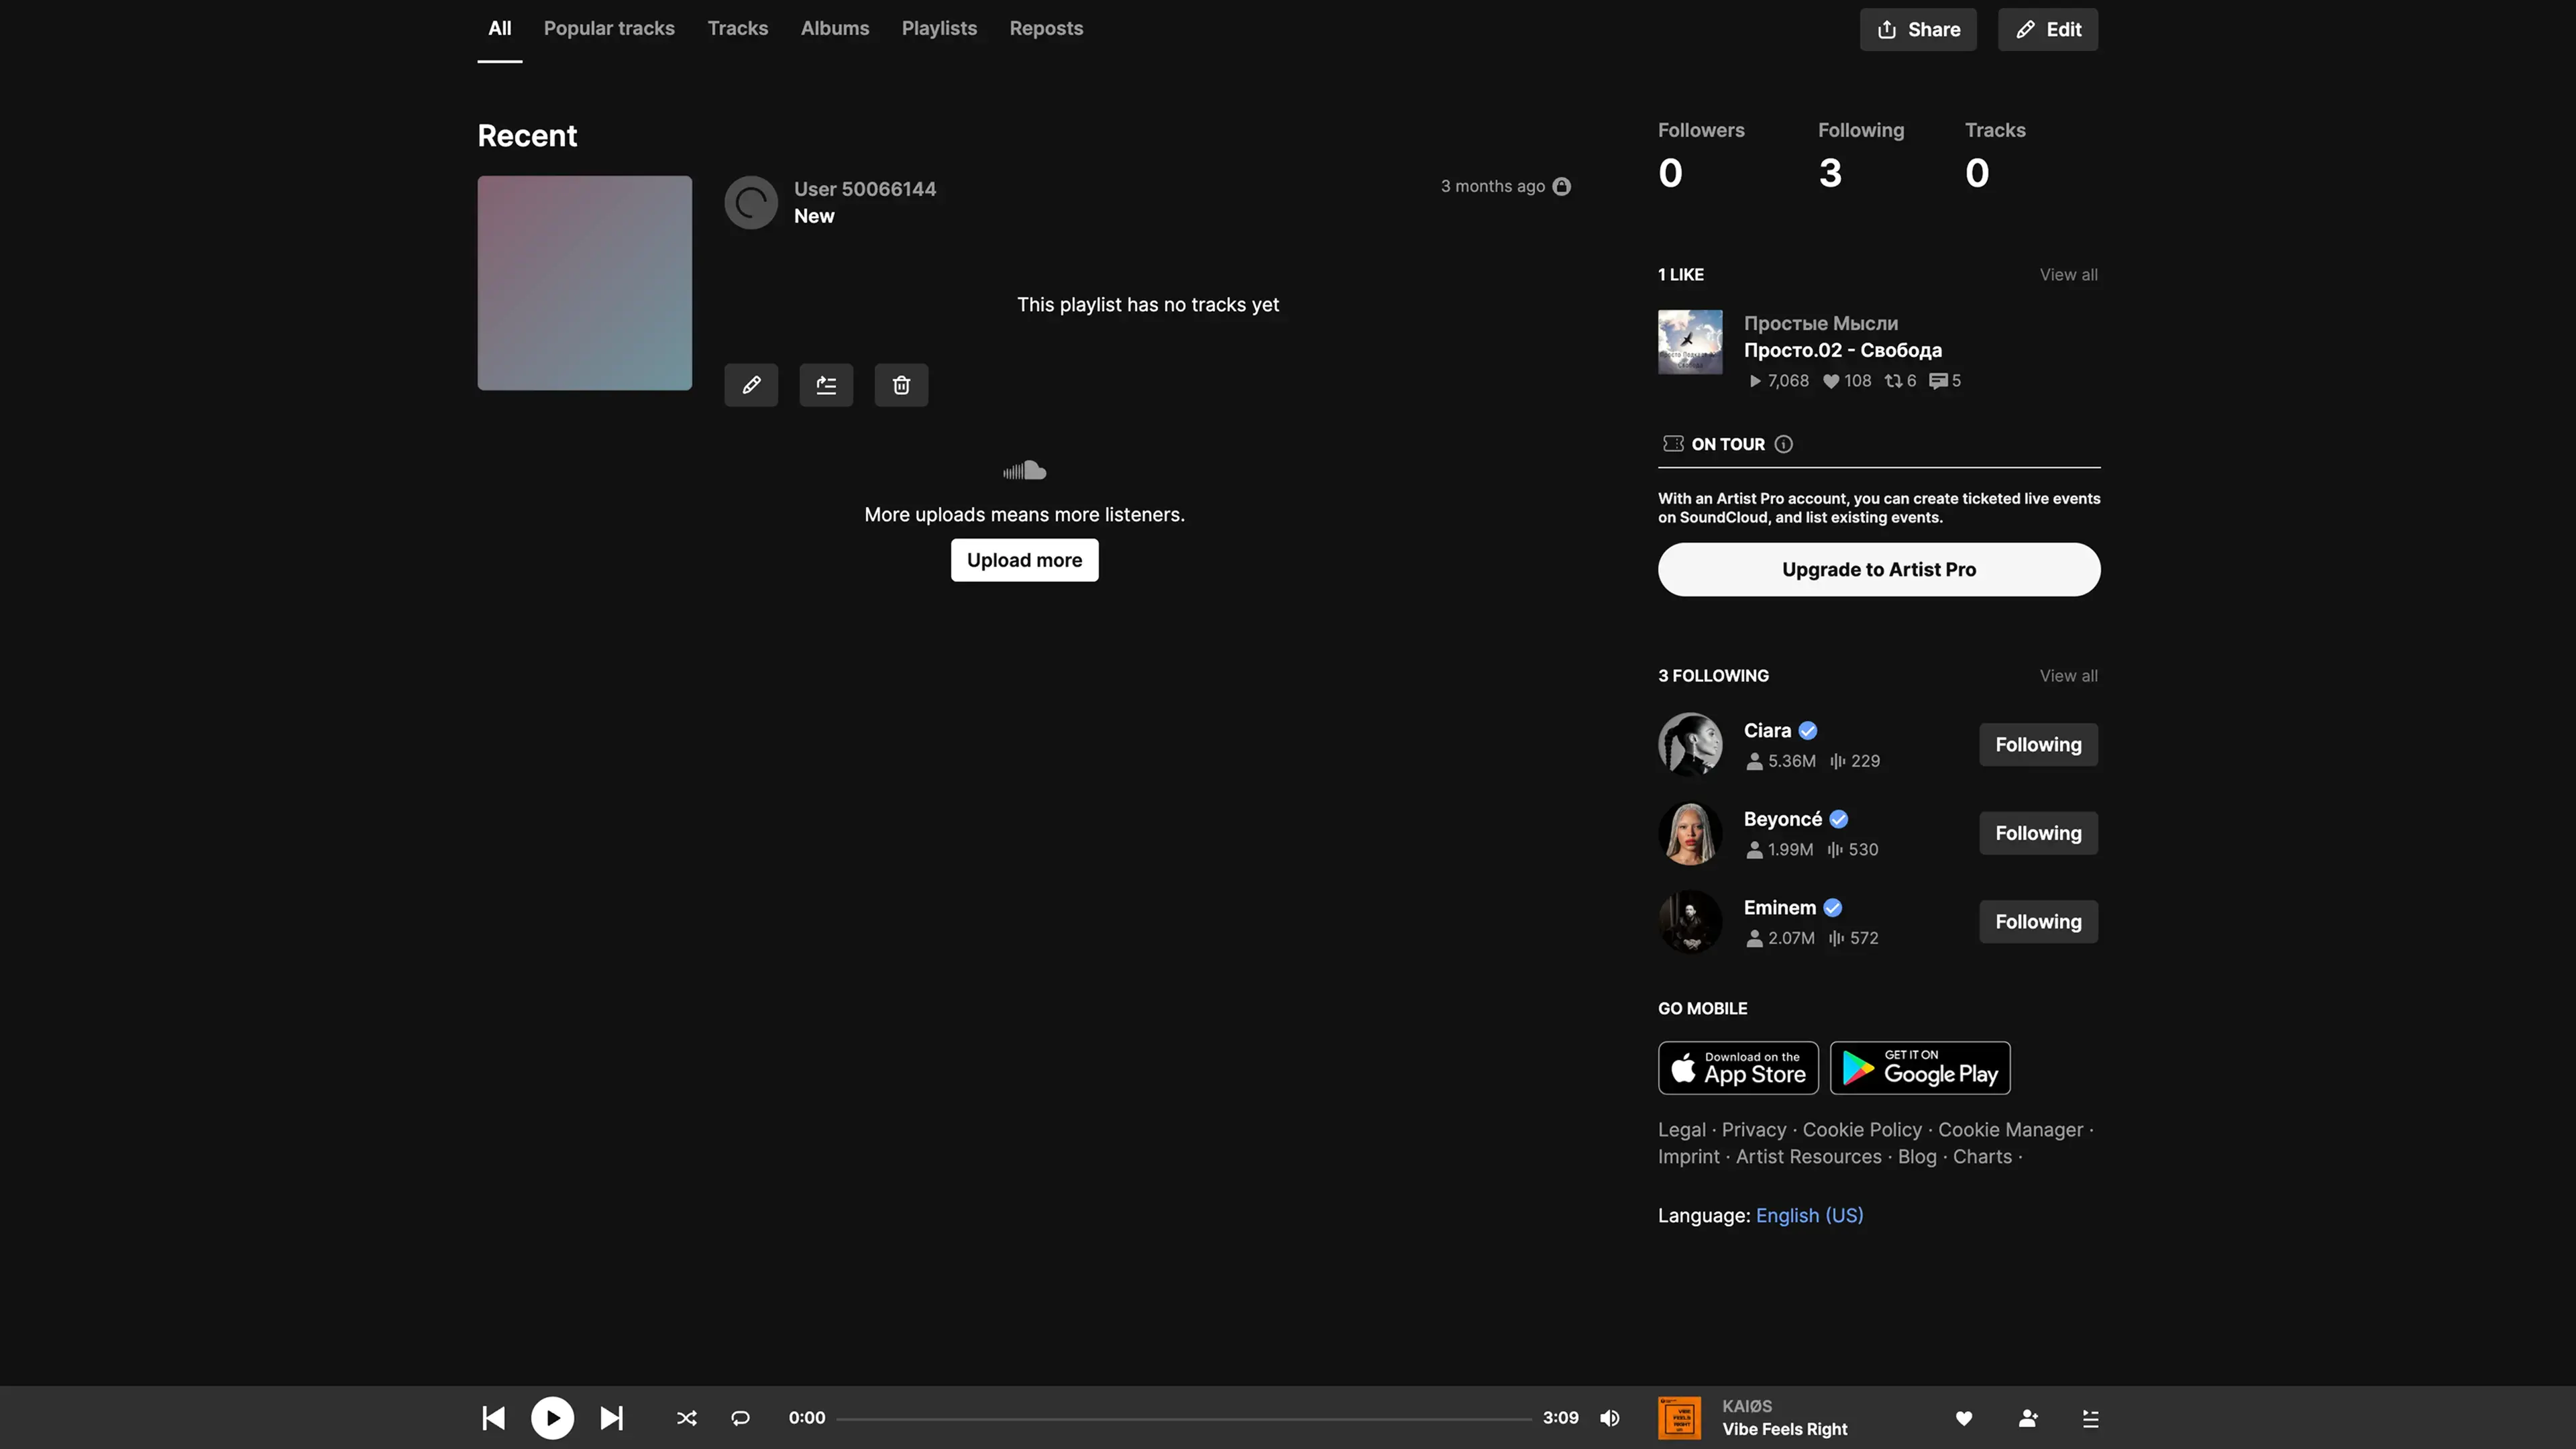Image resolution: width=2576 pixels, height=1449 pixels.
Task: Switch to the Playlists tab
Action: click(939, 29)
